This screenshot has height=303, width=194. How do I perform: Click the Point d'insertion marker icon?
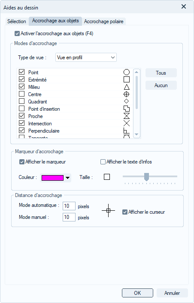(x=127, y=109)
